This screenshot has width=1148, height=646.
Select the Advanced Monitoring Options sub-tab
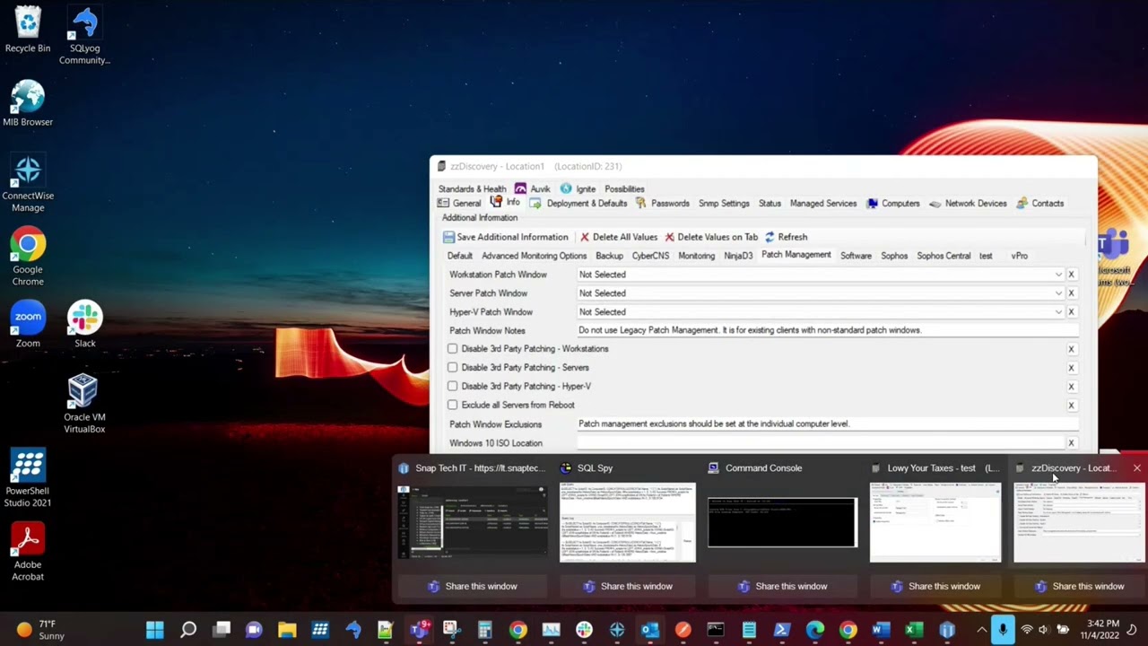pyautogui.click(x=534, y=256)
